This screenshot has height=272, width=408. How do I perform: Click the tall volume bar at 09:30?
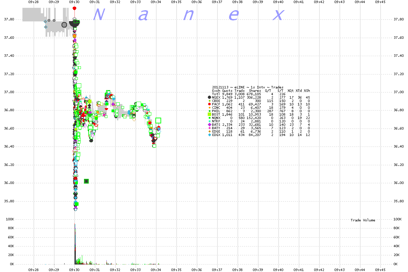click(x=75, y=243)
